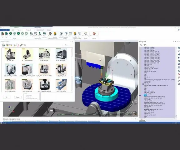Open the dropdown at machine dialog top right
Viewport: 180px width, 150px height.
(x=68, y=45)
